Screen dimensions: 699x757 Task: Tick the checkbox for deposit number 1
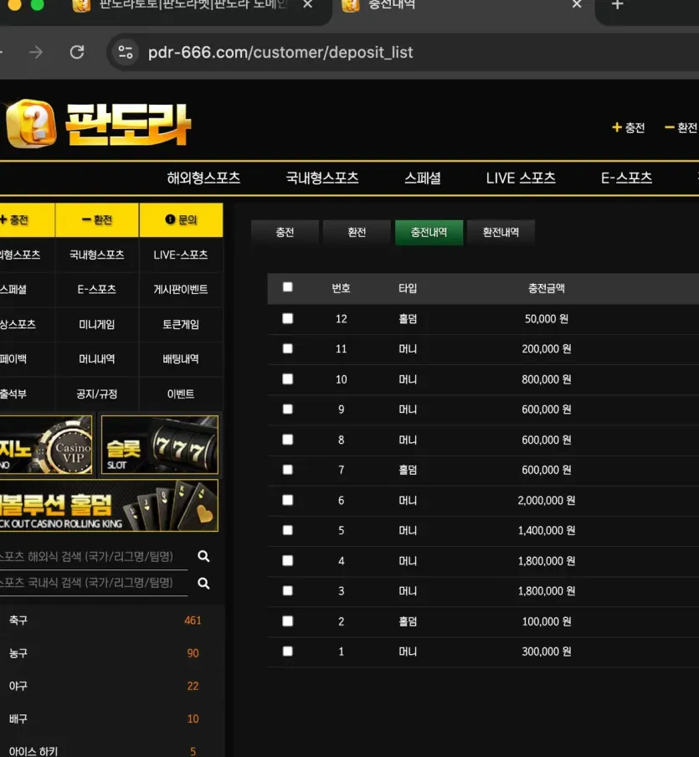[288, 651]
